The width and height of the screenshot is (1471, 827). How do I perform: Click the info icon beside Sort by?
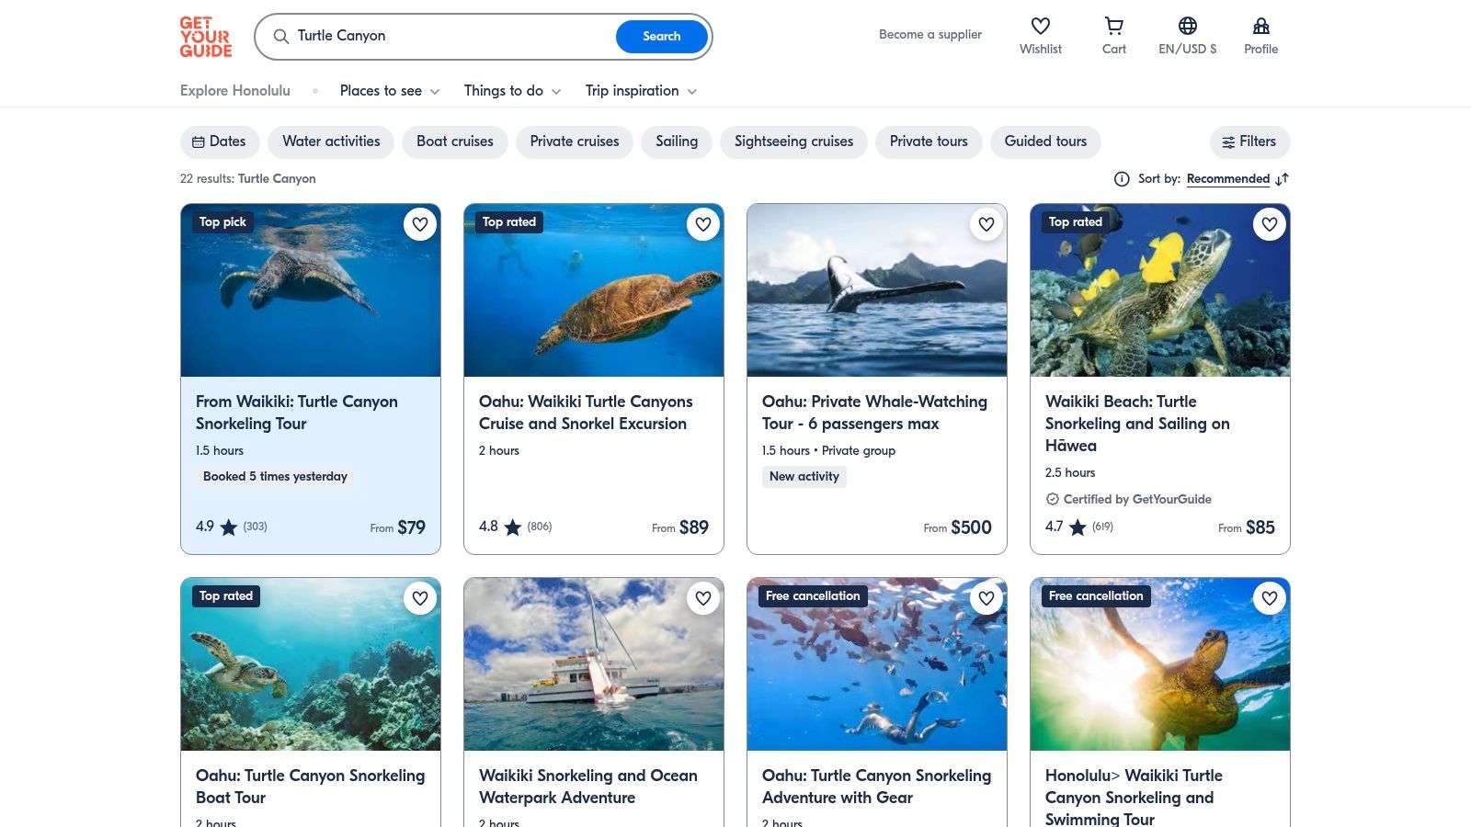tap(1122, 179)
